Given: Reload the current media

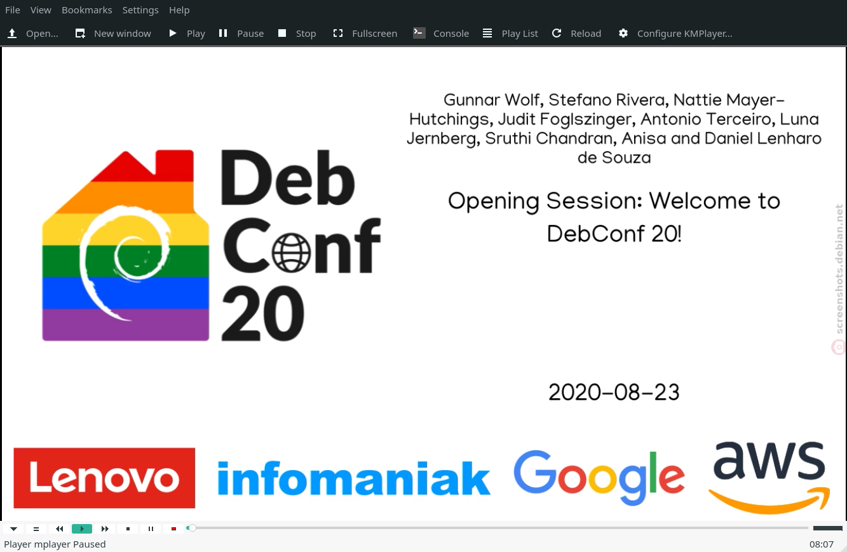Looking at the screenshot, I should [x=576, y=33].
